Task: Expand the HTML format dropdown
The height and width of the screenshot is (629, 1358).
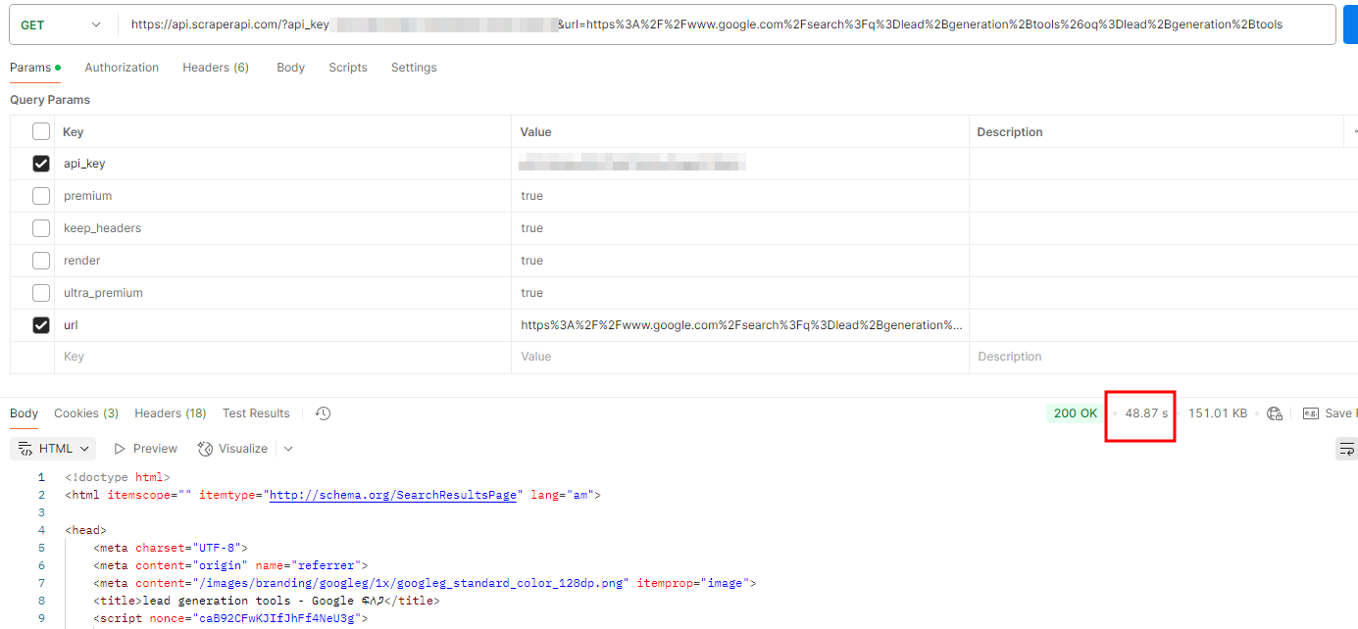Action: pyautogui.click(x=55, y=449)
